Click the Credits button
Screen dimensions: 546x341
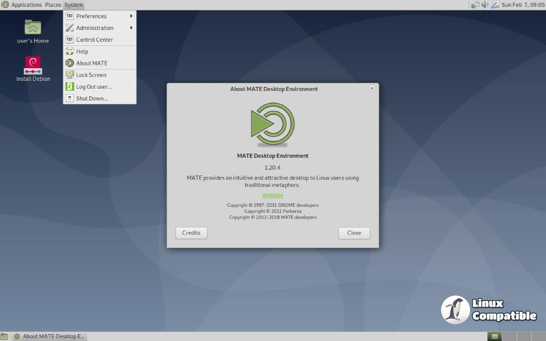tap(191, 233)
